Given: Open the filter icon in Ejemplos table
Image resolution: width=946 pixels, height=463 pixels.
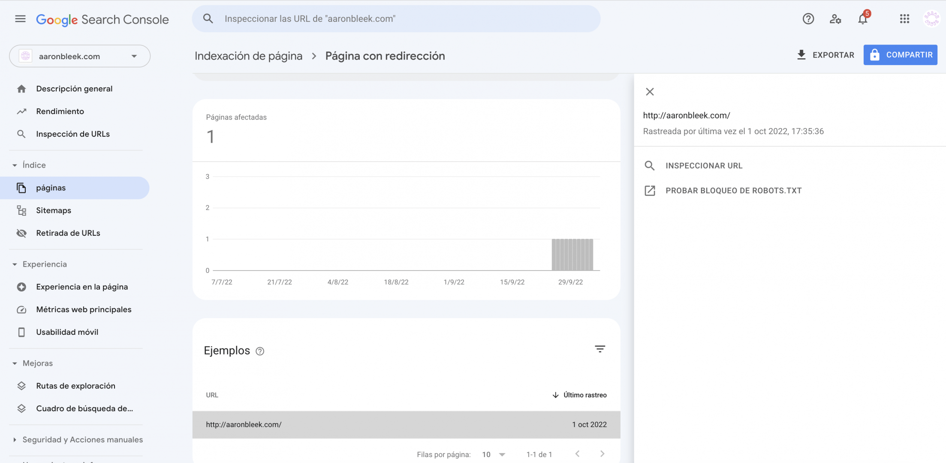Looking at the screenshot, I should [600, 349].
